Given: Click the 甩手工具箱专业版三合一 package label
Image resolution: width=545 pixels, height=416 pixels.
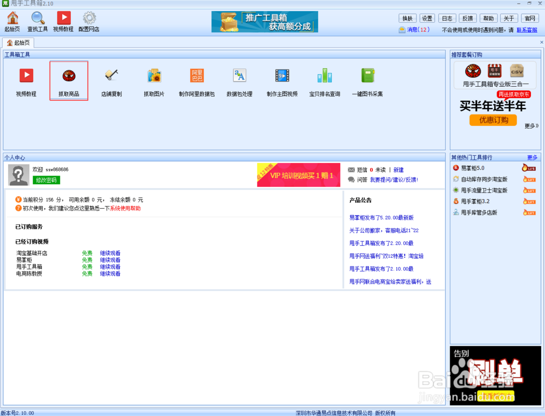Looking at the screenshot, I should tap(495, 84).
